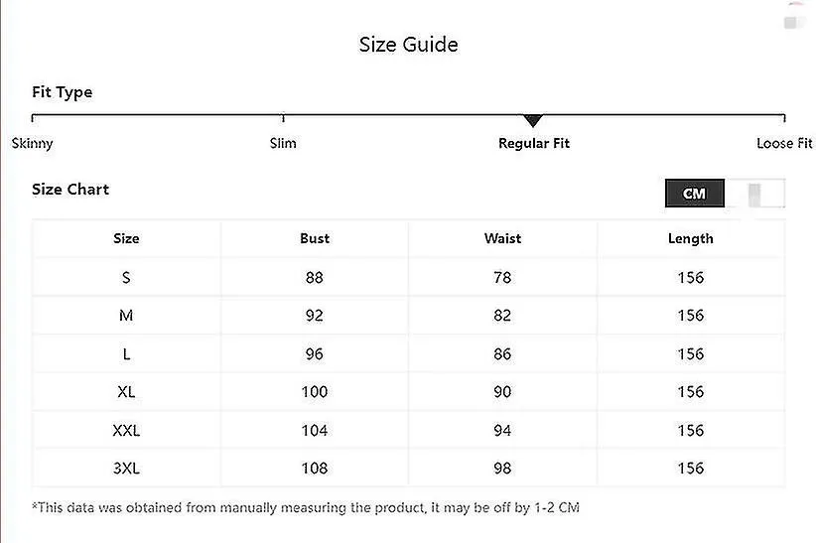The image size is (816, 543).
Task: Click the Waist column header
Action: (502, 238)
